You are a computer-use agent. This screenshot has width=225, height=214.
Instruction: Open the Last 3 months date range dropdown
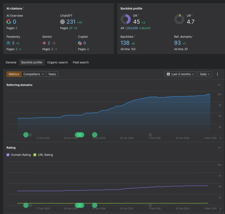(x=181, y=74)
